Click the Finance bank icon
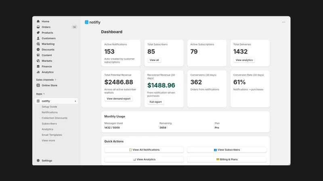 [38, 66]
